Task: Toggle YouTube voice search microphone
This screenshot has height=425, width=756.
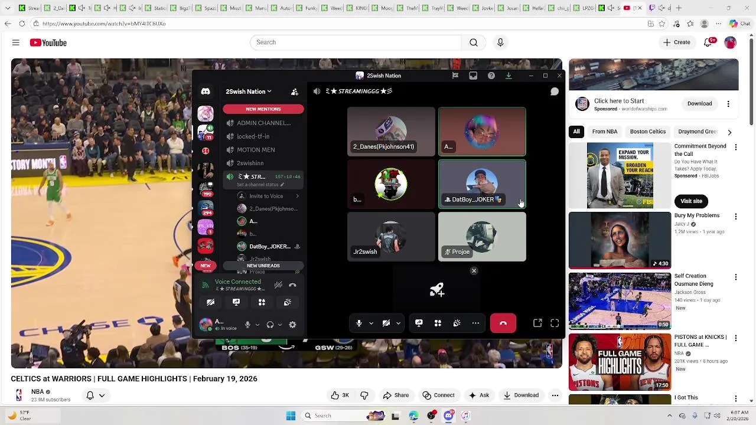Action: click(500, 42)
